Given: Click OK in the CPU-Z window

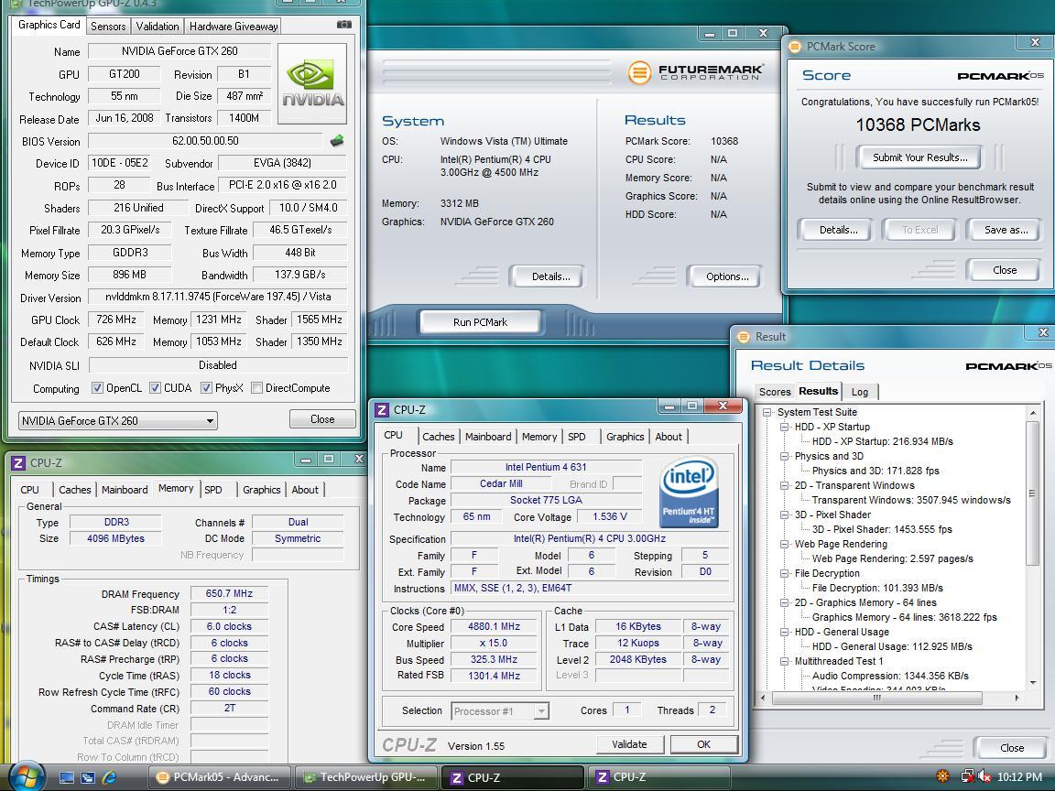Looking at the screenshot, I should [x=703, y=744].
